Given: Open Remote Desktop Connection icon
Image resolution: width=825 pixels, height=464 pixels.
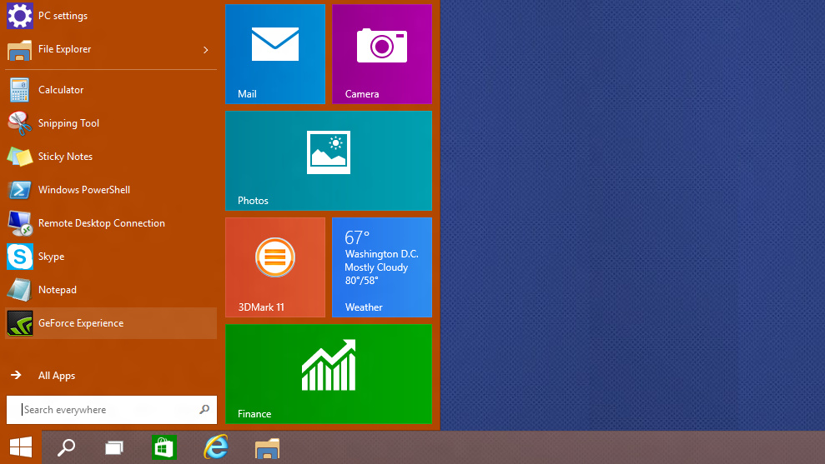Looking at the screenshot, I should point(20,223).
